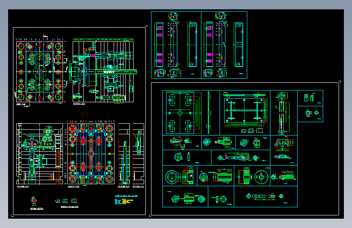Select the CORE SIDE view label

[21, 104]
